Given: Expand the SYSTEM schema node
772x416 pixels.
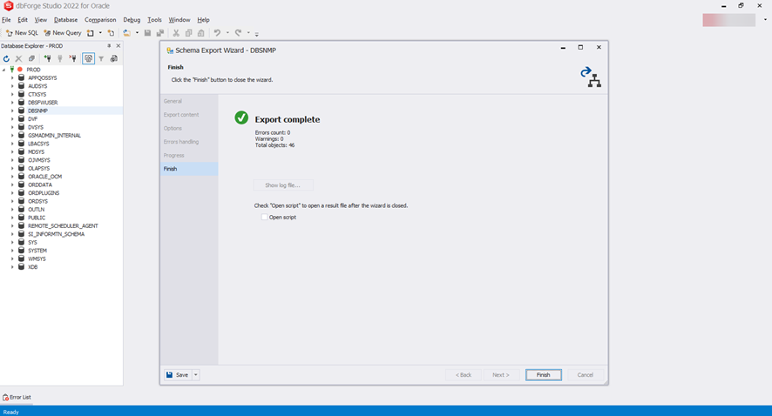Looking at the screenshot, I should click(12, 251).
